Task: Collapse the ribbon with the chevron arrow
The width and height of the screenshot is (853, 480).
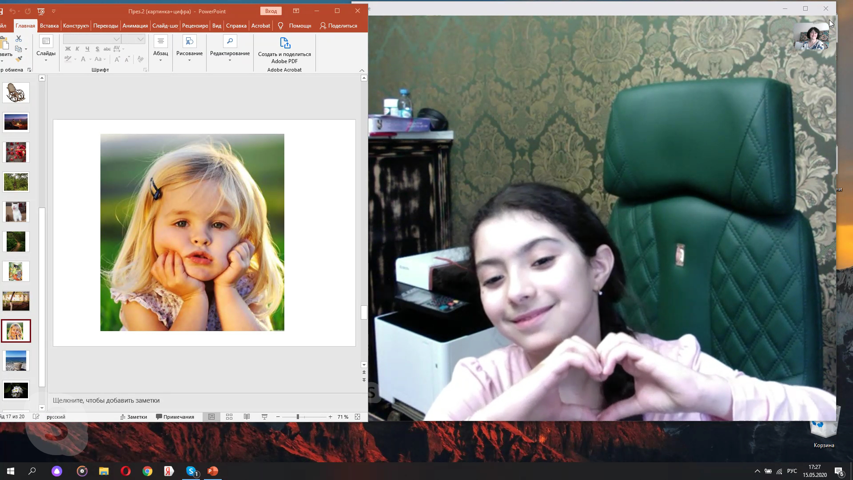Action: (362, 70)
